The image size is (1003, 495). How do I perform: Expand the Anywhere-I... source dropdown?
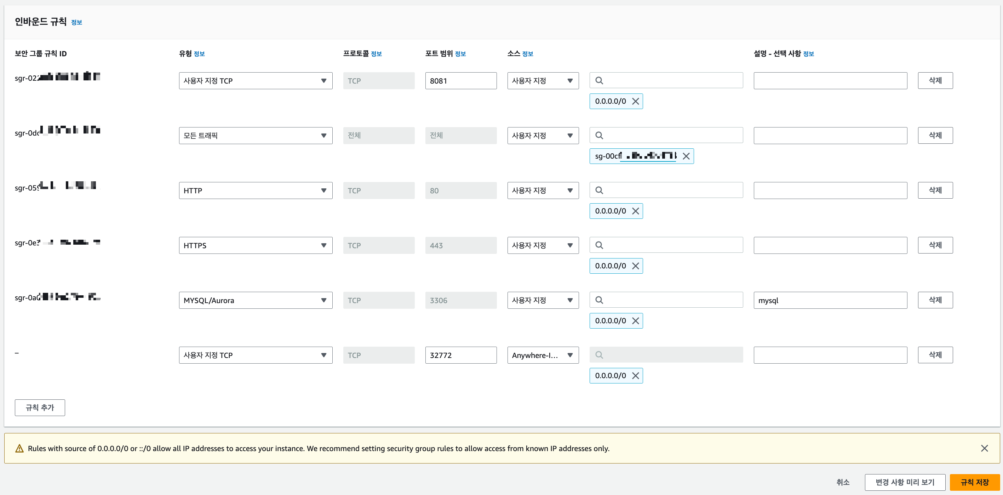543,355
